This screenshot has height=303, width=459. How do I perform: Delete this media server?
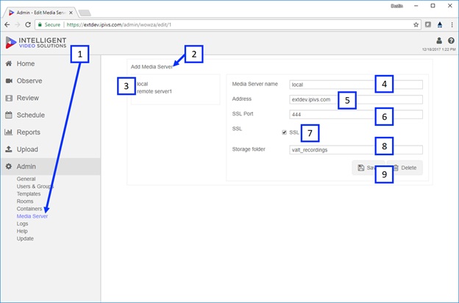(405, 168)
